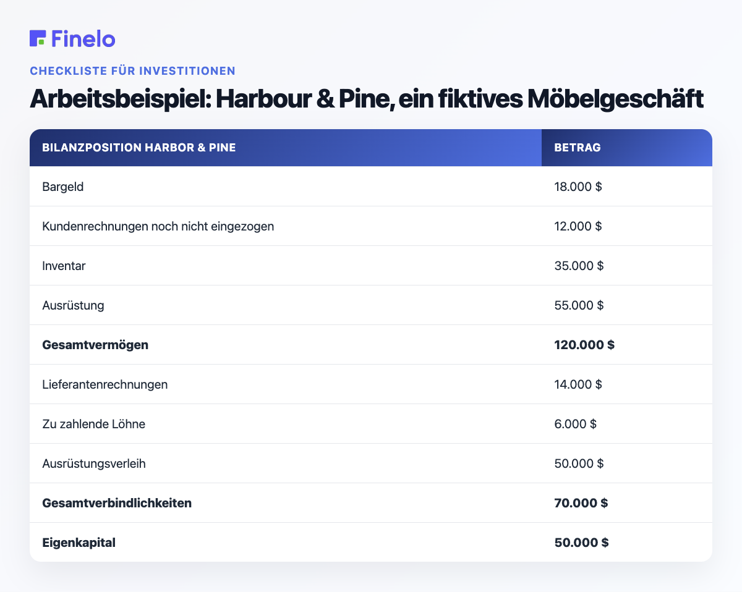
Task: Click the 'Ausrüstungsverleih' row label
Action: point(94,463)
